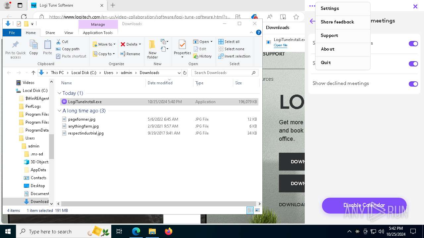Click the Search Downloads field
This screenshot has width=424, height=238.
point(225,73)
